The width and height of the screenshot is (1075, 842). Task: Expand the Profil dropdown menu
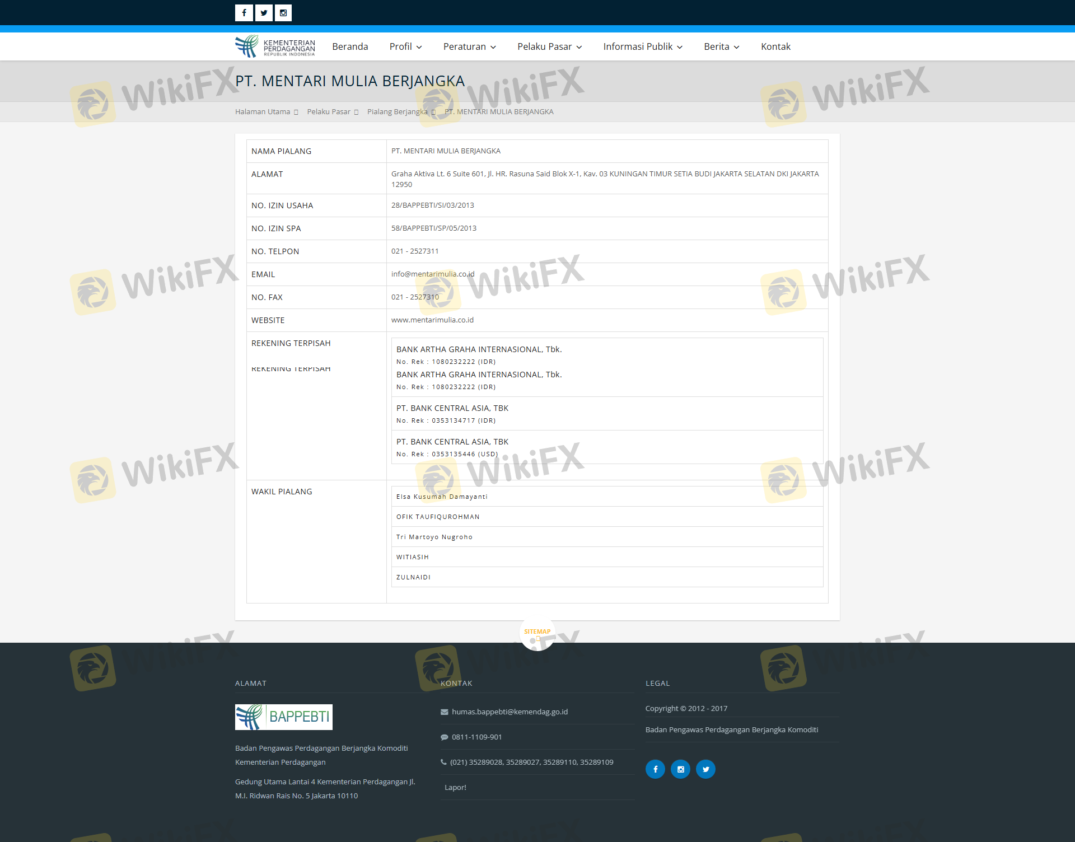pyautogui.click(x=405, y=46)
